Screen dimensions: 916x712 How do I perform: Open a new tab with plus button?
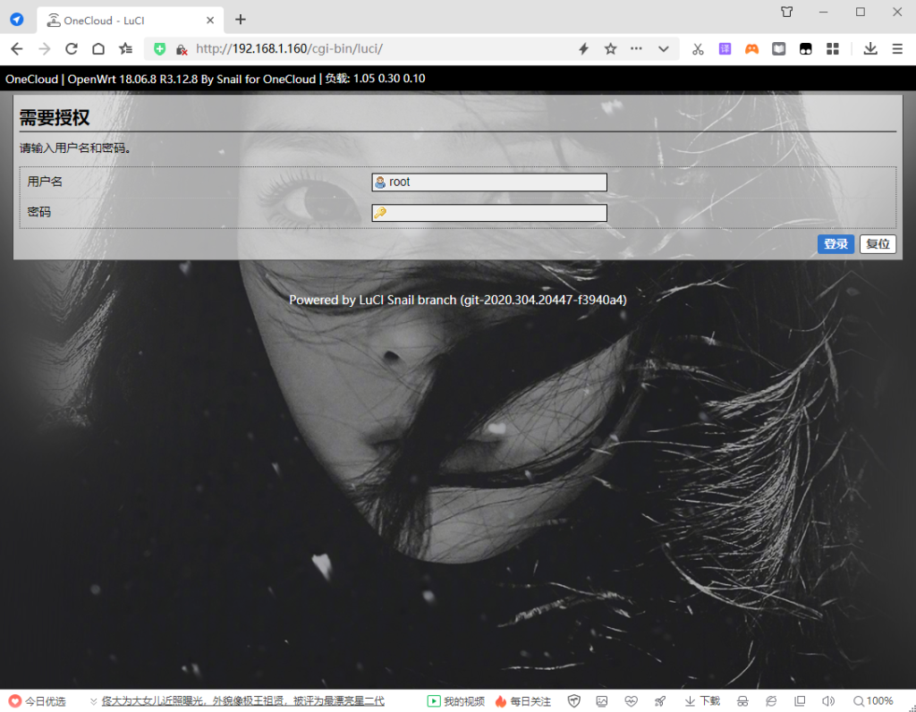tap(240, 20)
